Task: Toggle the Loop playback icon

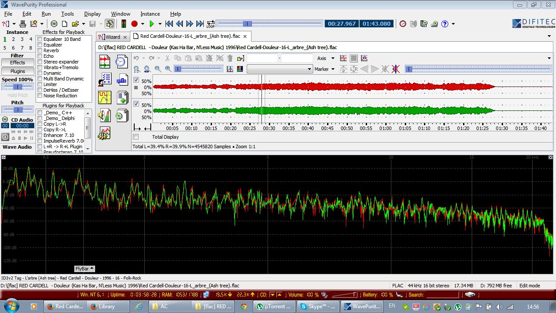Action: 211,24
